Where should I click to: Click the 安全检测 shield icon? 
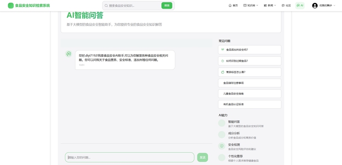click(222, 146)
